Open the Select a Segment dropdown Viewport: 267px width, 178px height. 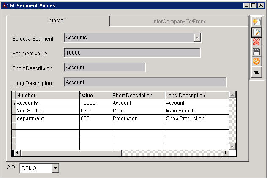pyautogui.click(x=196, y=38)
